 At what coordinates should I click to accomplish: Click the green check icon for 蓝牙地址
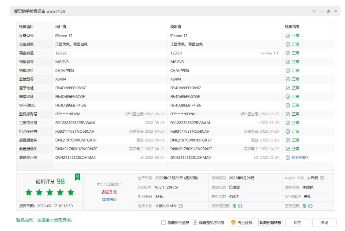(287, 88)
